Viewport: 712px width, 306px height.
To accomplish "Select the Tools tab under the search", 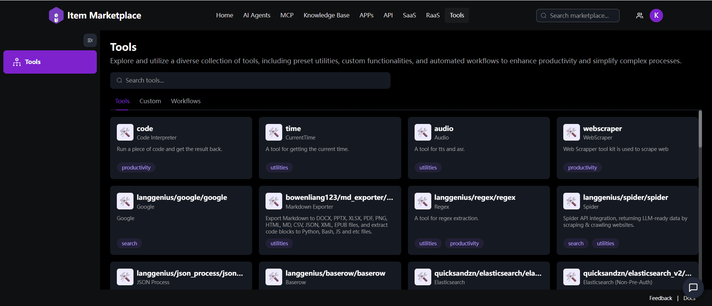I will [x=122, y=101].
